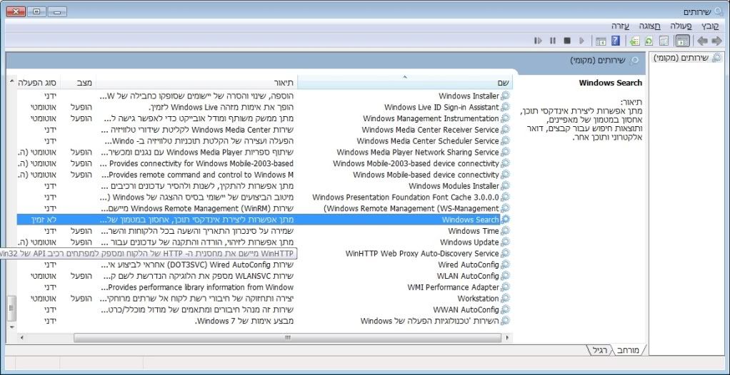Select Windows Presentation Foundation Font Cache 3.0.0.0

pos(406,197)
